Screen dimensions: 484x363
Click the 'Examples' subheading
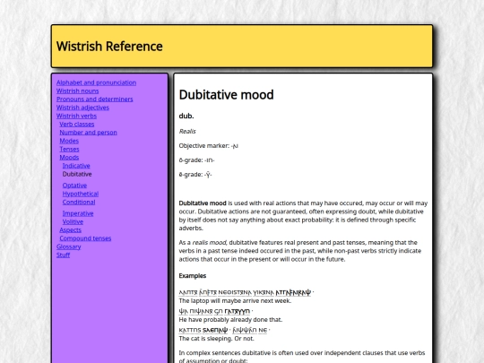(193, 276)
